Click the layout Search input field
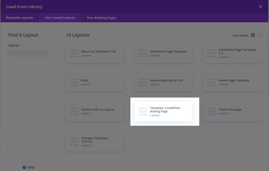Viewport: 269px width, 171px height. [28, 53]
